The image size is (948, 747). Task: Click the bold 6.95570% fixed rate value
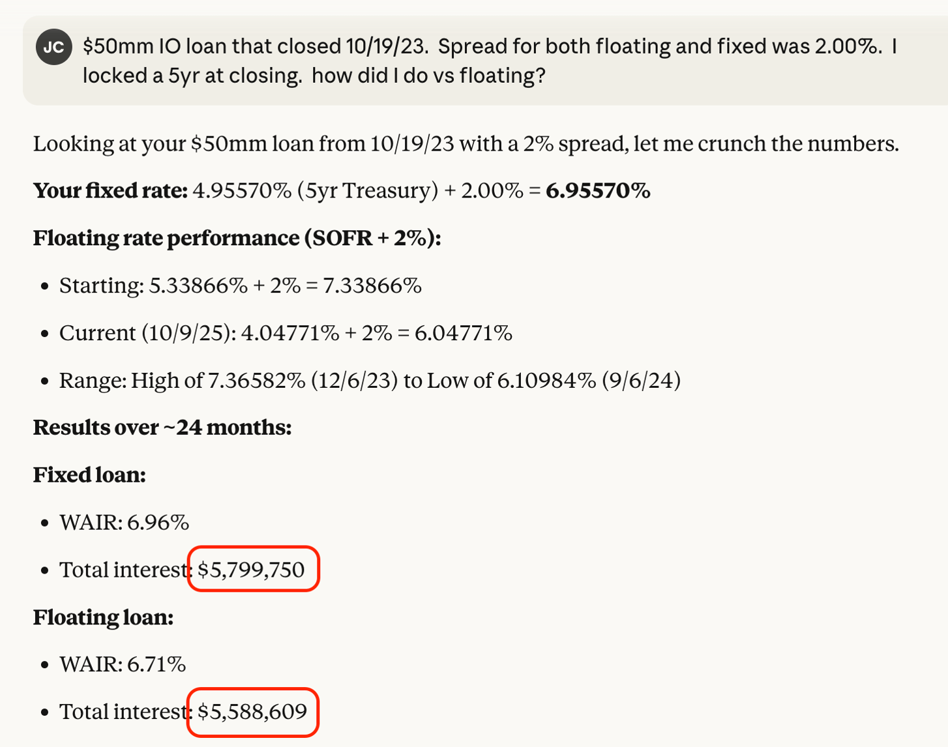[597, 191]
